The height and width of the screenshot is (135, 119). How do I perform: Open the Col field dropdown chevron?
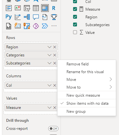[49, 85]
